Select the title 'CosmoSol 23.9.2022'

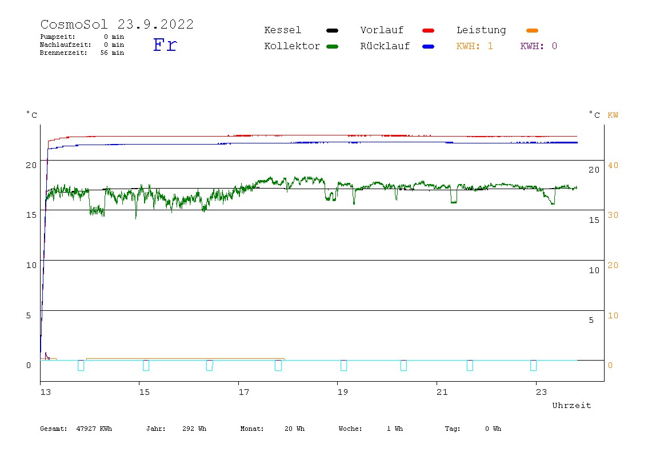(117, 24)
